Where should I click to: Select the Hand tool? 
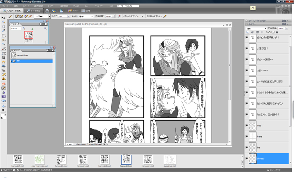pyautogui.click(x=3, y=27)
